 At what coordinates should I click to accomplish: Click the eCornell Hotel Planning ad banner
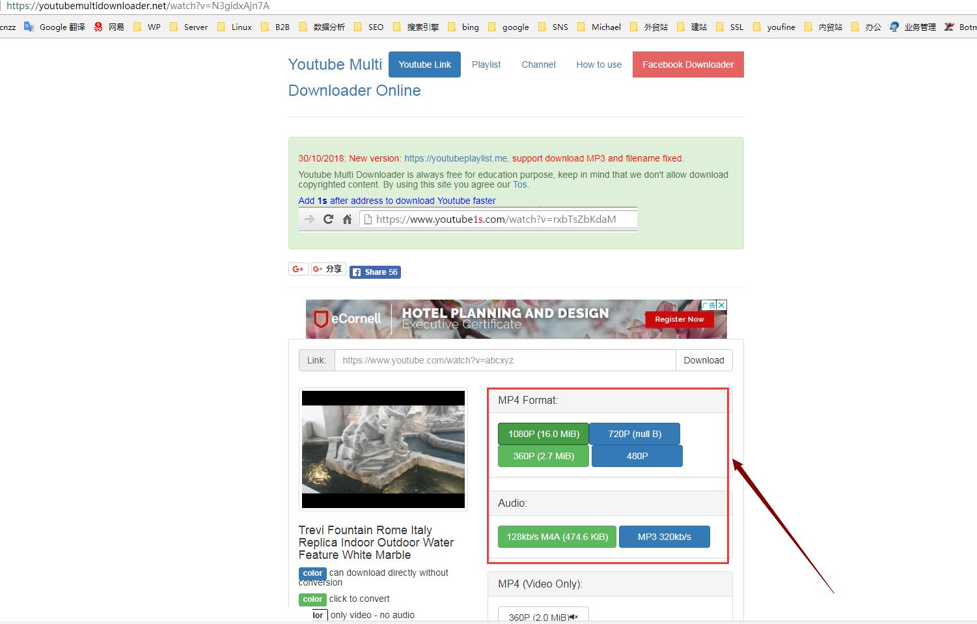(x=516, y=319)
